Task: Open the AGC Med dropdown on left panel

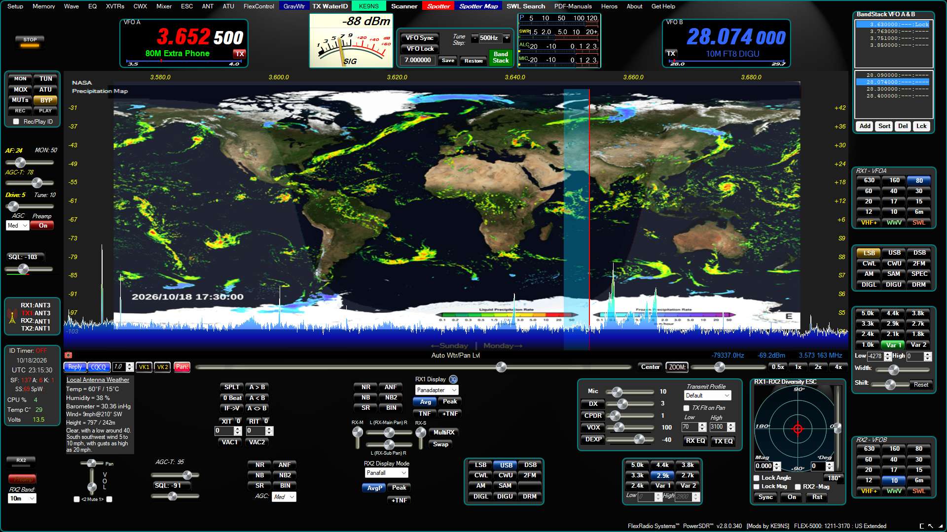Action: pyautogui.click(x=17, y=226)
